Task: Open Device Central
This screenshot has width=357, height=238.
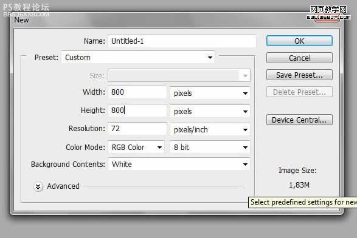Action: pos(299,120)
